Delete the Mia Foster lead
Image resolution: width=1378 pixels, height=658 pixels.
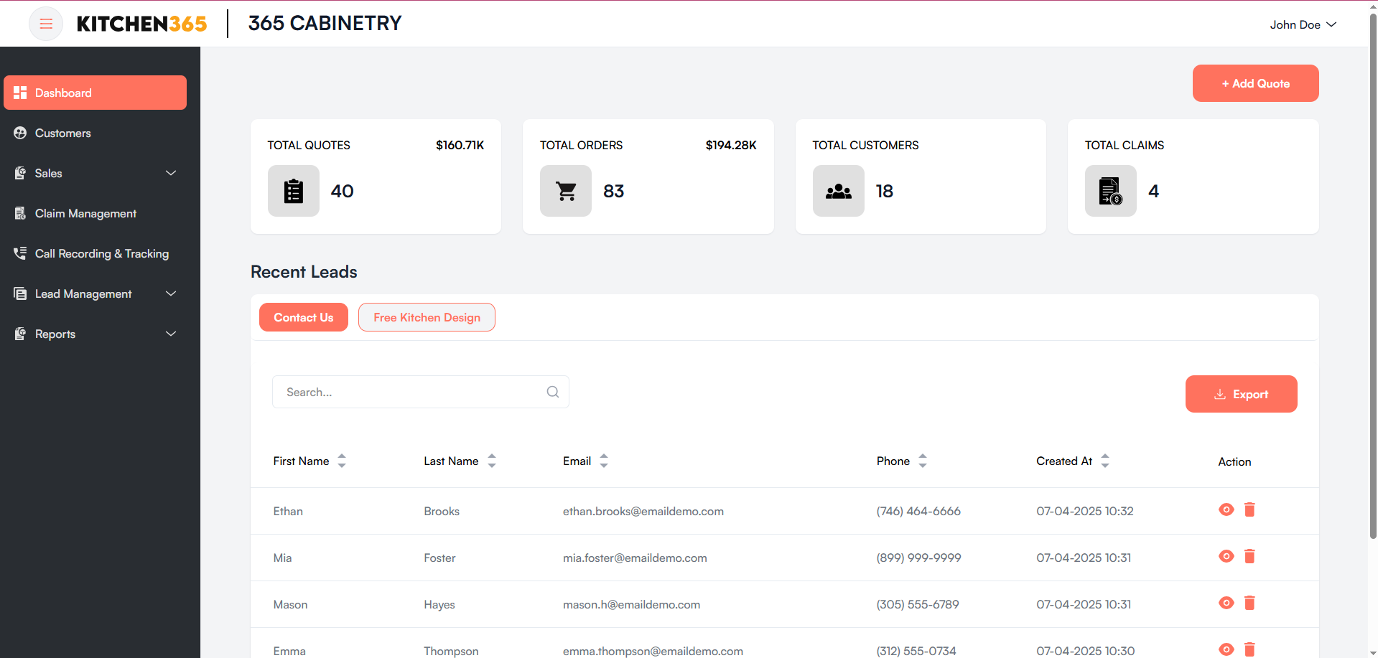pyautogui.click(x=1249, y=556)
